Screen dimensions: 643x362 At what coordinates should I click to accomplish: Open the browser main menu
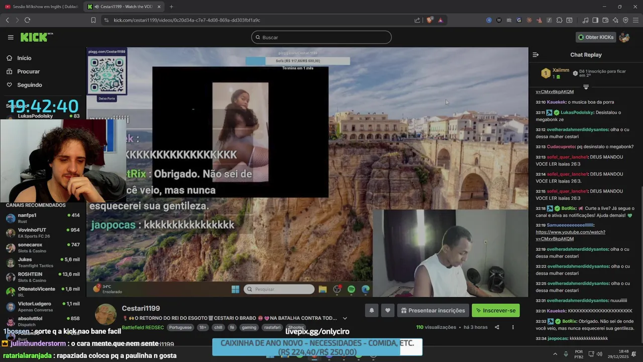tap(635, 20)
